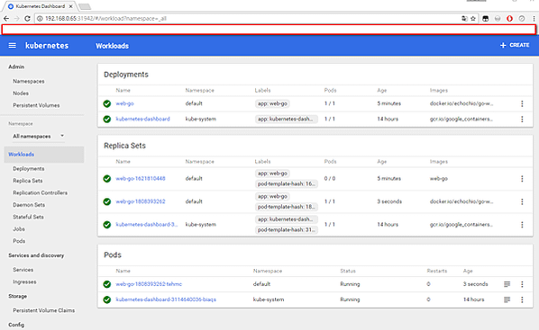Click the kubernetes logo text
Screen dimensions: 539x330
(x=47, y=45)
